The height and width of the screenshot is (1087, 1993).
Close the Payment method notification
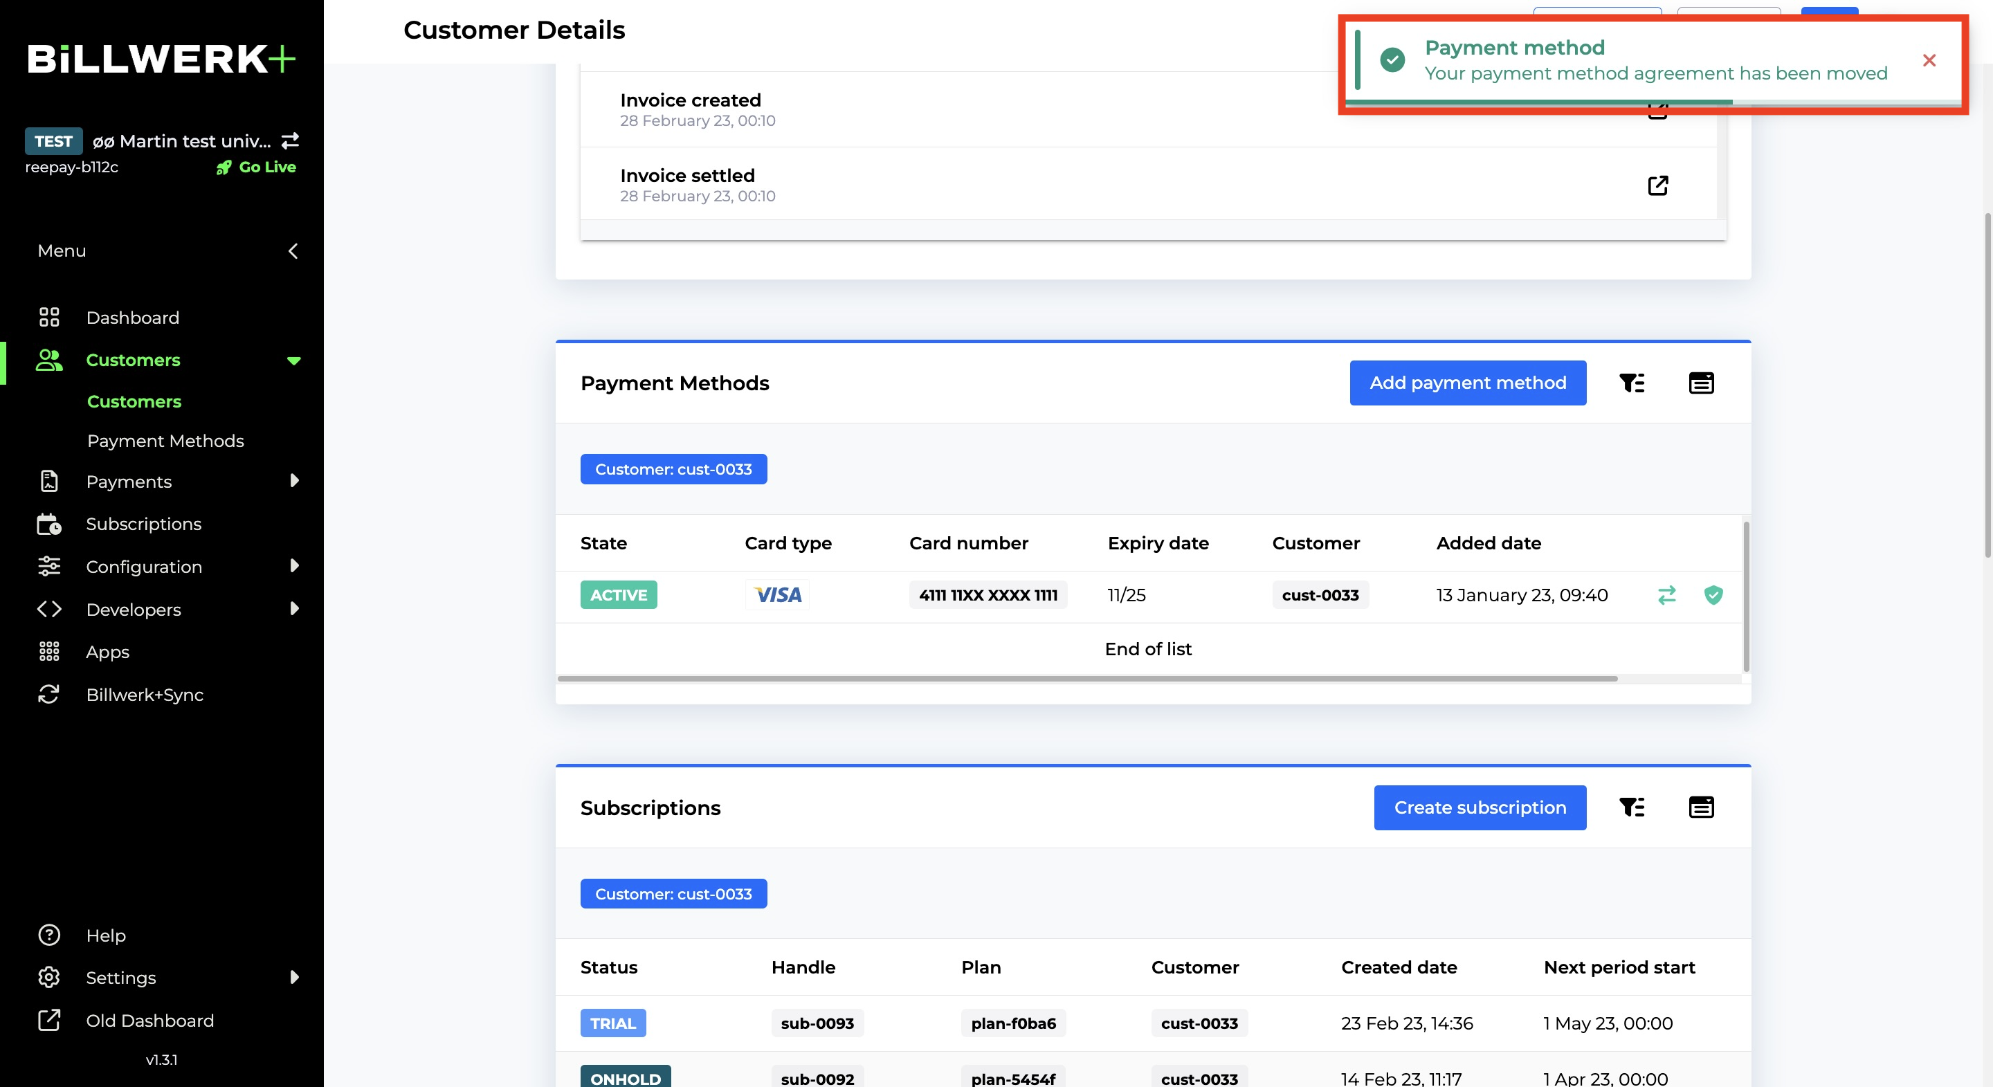coord(1929,60)
